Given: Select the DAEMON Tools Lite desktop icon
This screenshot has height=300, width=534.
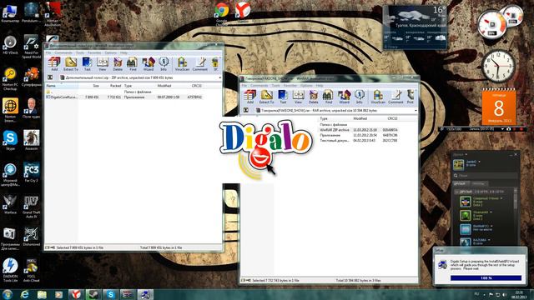Looking at the screenshot, I should point(10,270).
